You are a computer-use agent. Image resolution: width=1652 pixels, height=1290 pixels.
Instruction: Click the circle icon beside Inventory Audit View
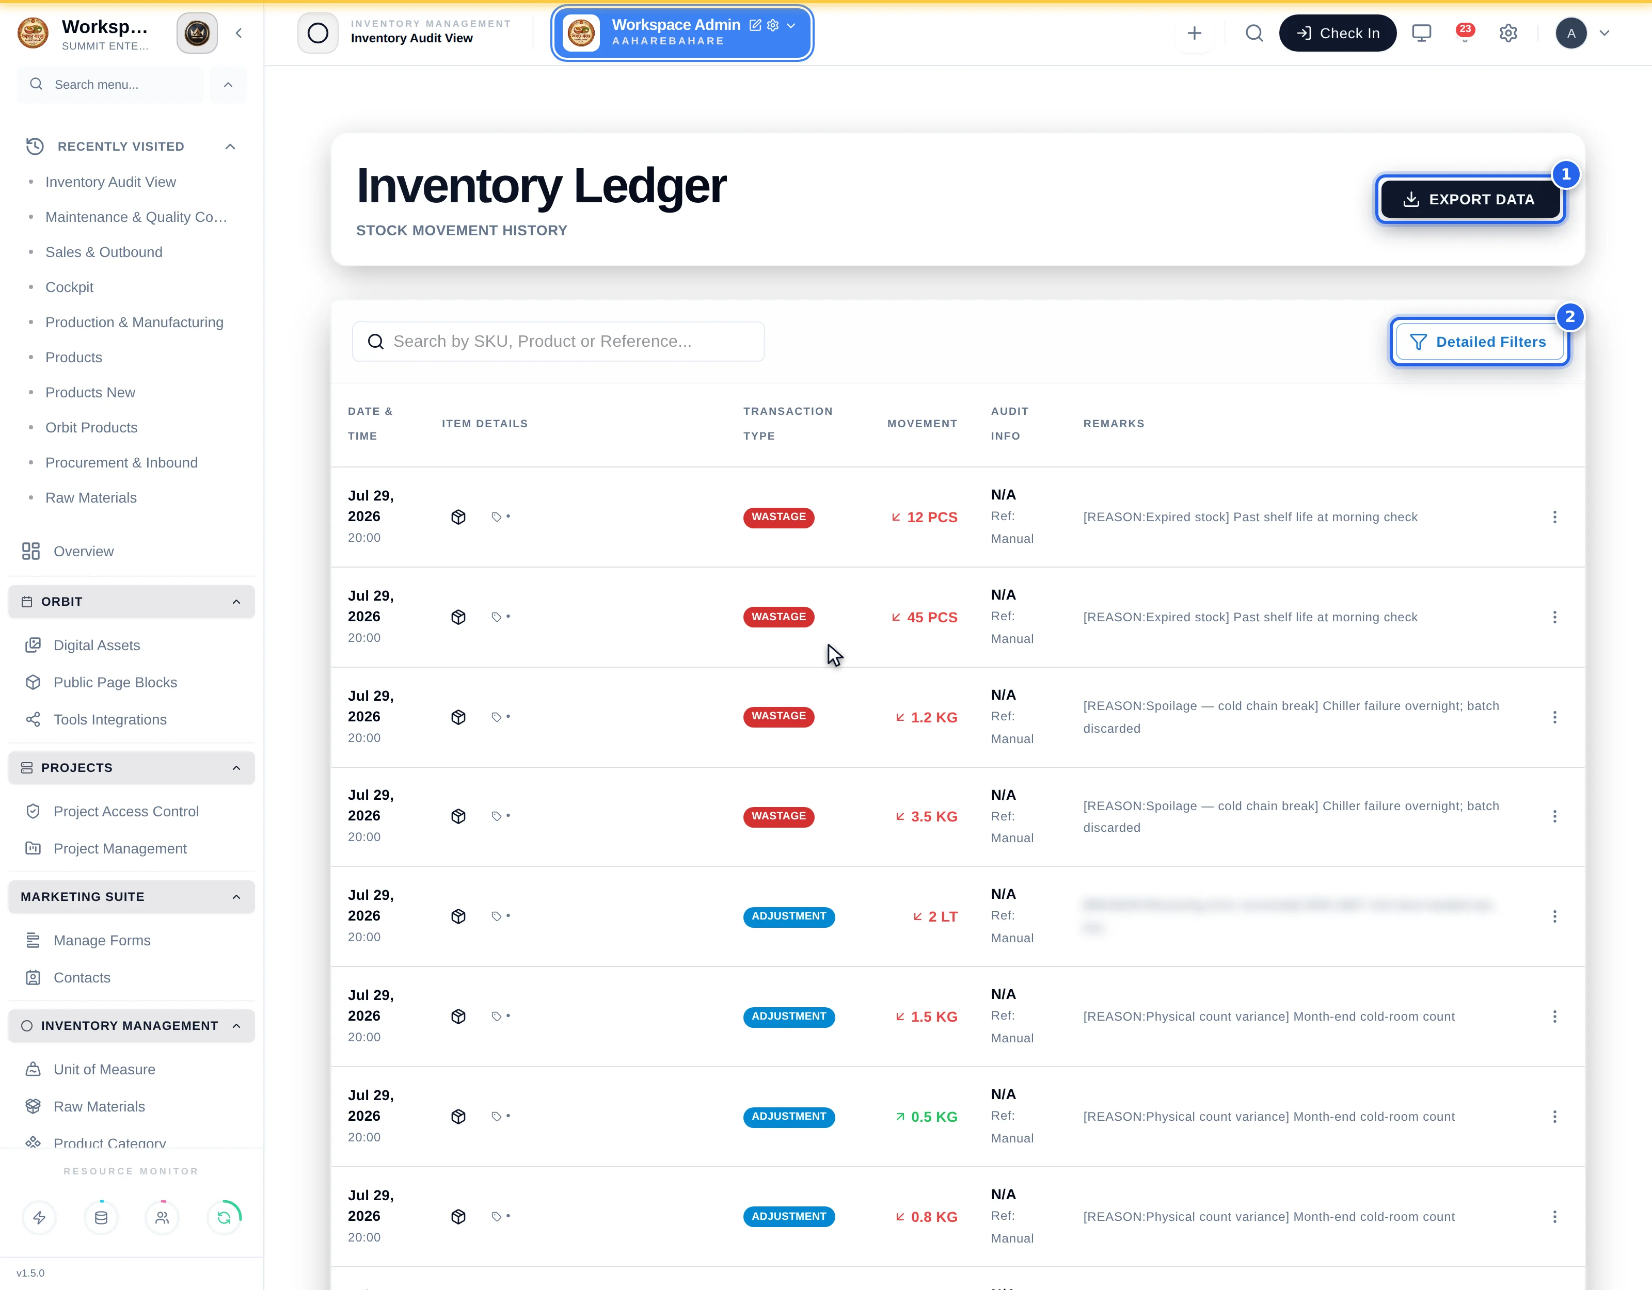(x=317, y=33)
